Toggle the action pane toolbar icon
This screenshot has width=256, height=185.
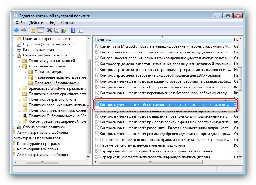tap(80, 30)
